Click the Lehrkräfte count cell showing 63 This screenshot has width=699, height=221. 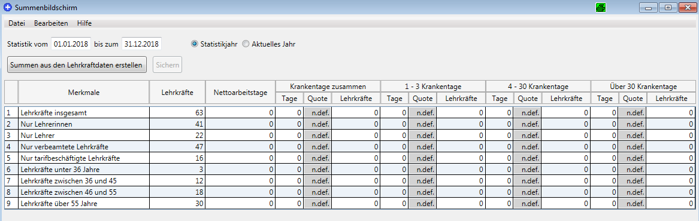pyautogui.click(x=177, y=113)
